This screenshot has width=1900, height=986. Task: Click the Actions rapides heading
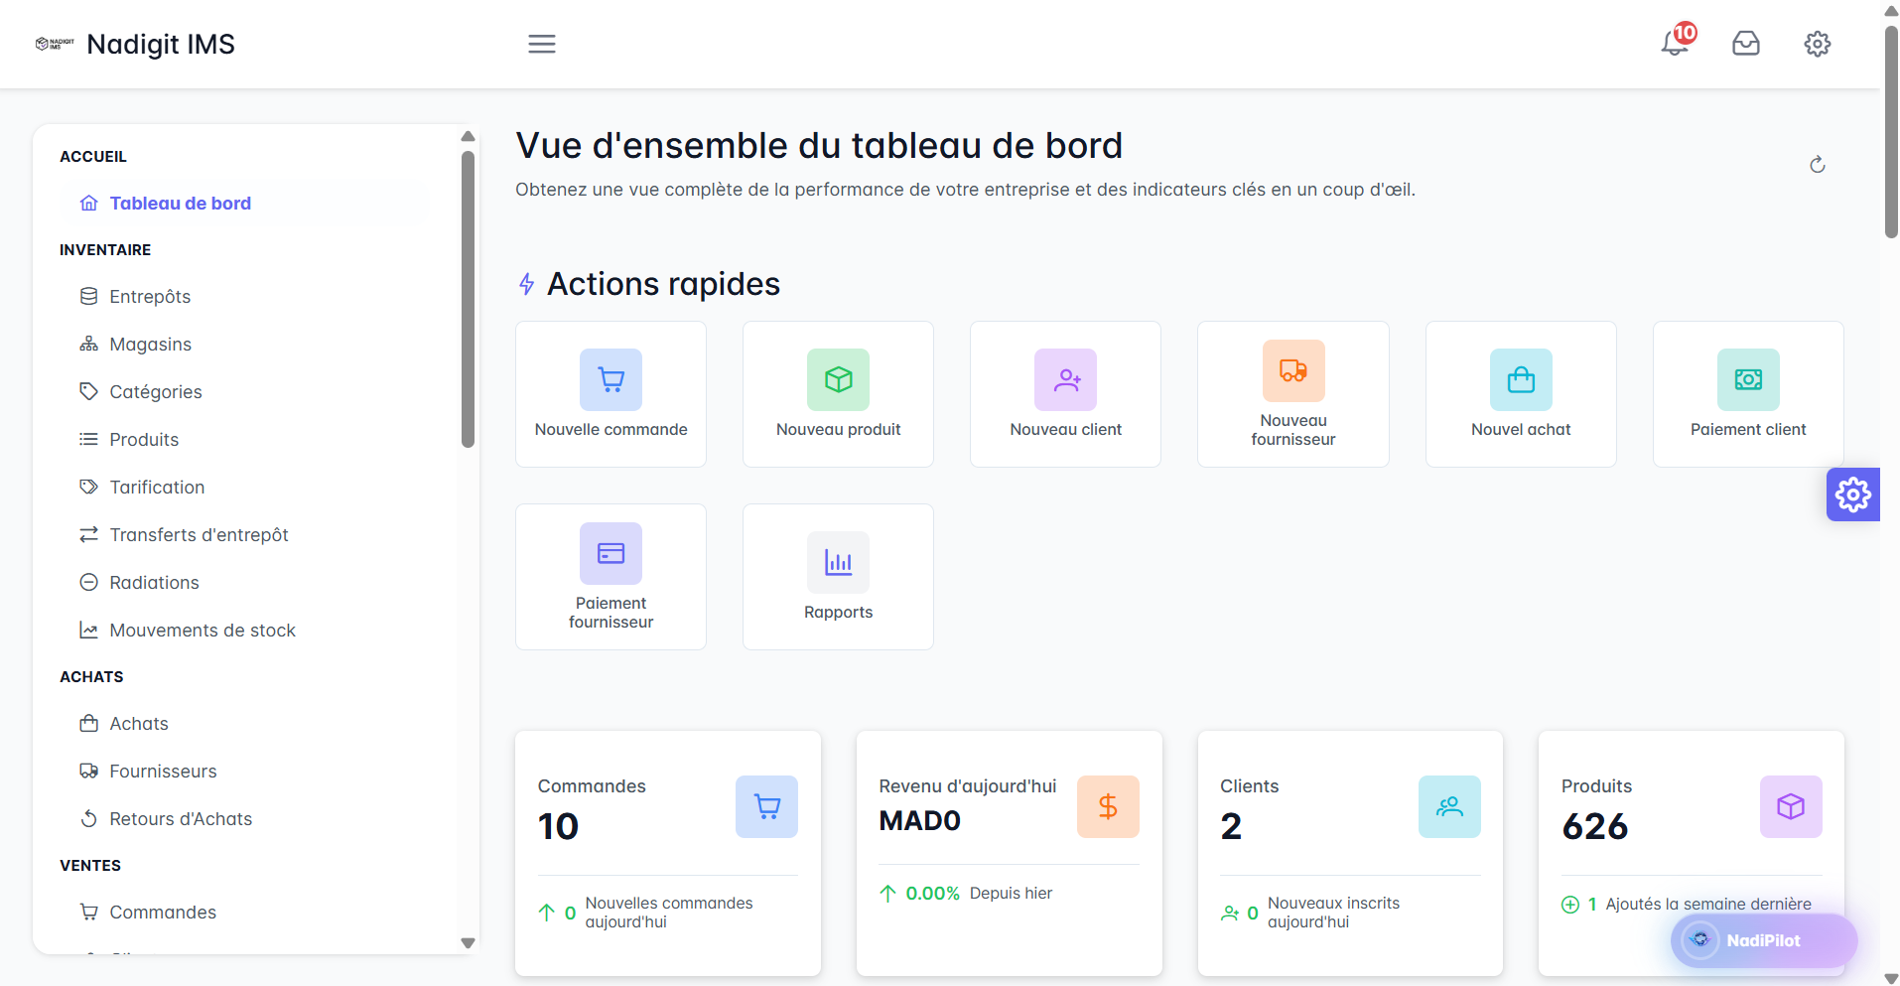664,284
